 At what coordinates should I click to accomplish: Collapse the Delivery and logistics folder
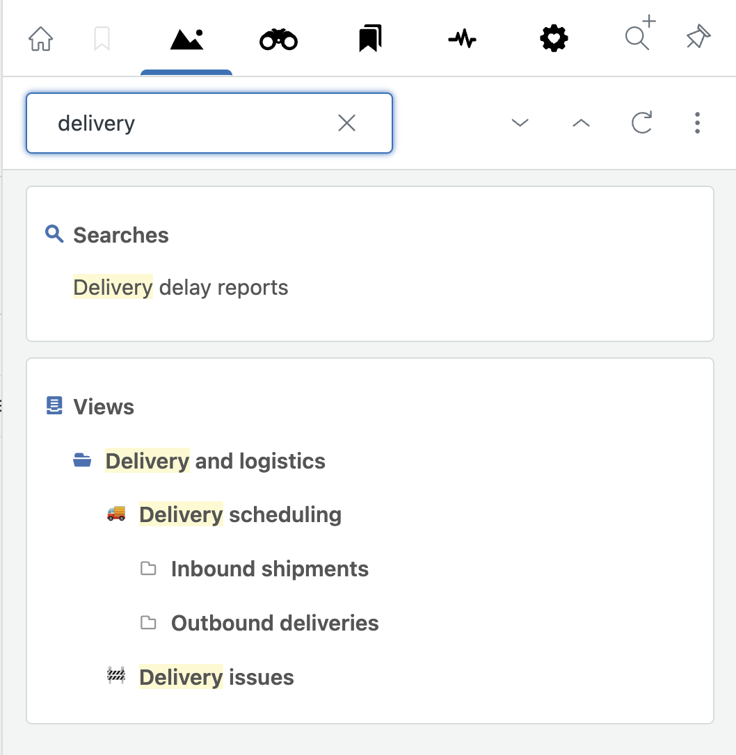[x=82, y=460]
